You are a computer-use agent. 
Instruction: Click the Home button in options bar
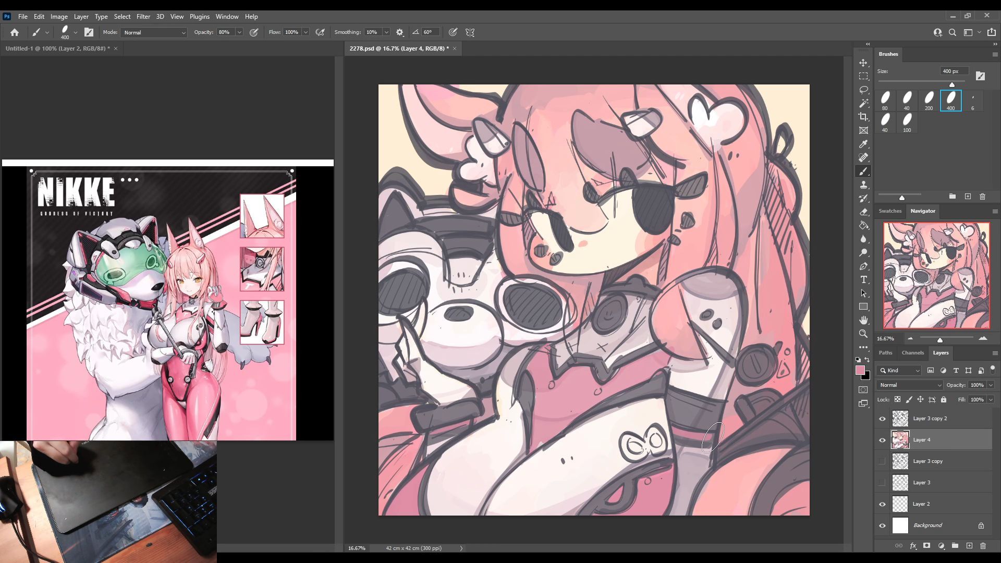point(15,32)
